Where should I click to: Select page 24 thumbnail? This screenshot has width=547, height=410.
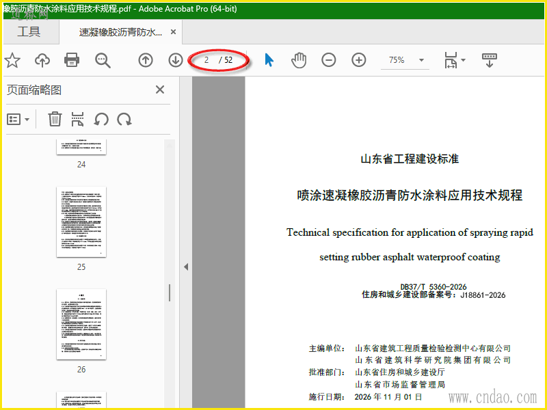[x=81, y=147]
